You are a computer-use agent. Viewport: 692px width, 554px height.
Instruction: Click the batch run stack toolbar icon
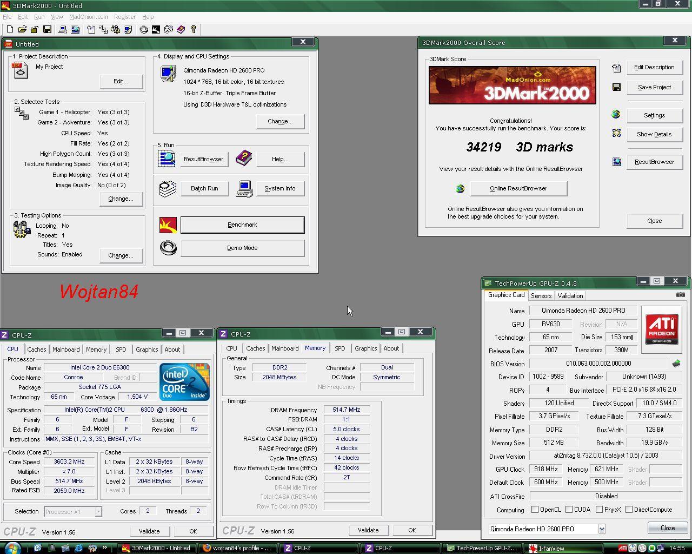(x=168, y=29)
